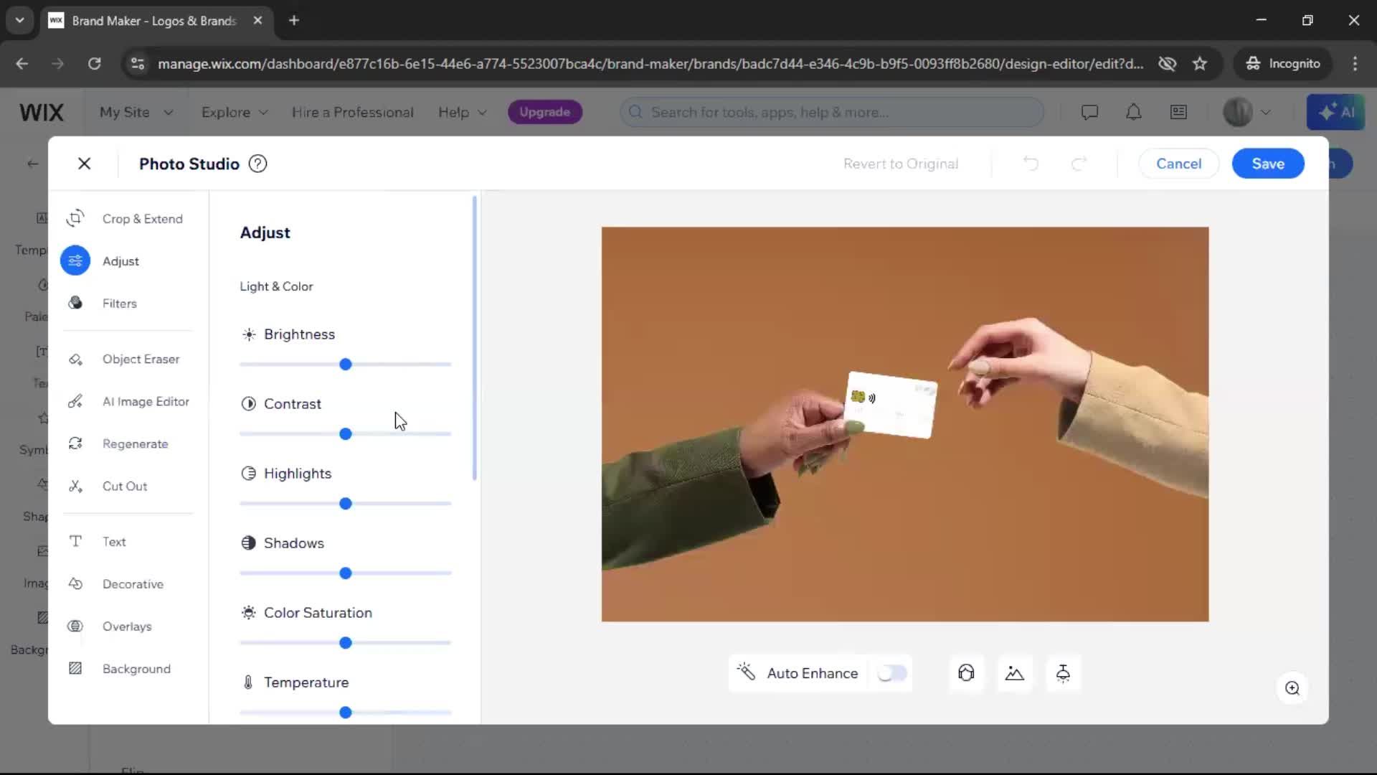Click the purple Upgrade button
The height and width of the screenshot is (775, 1377).
coord(545,112)
